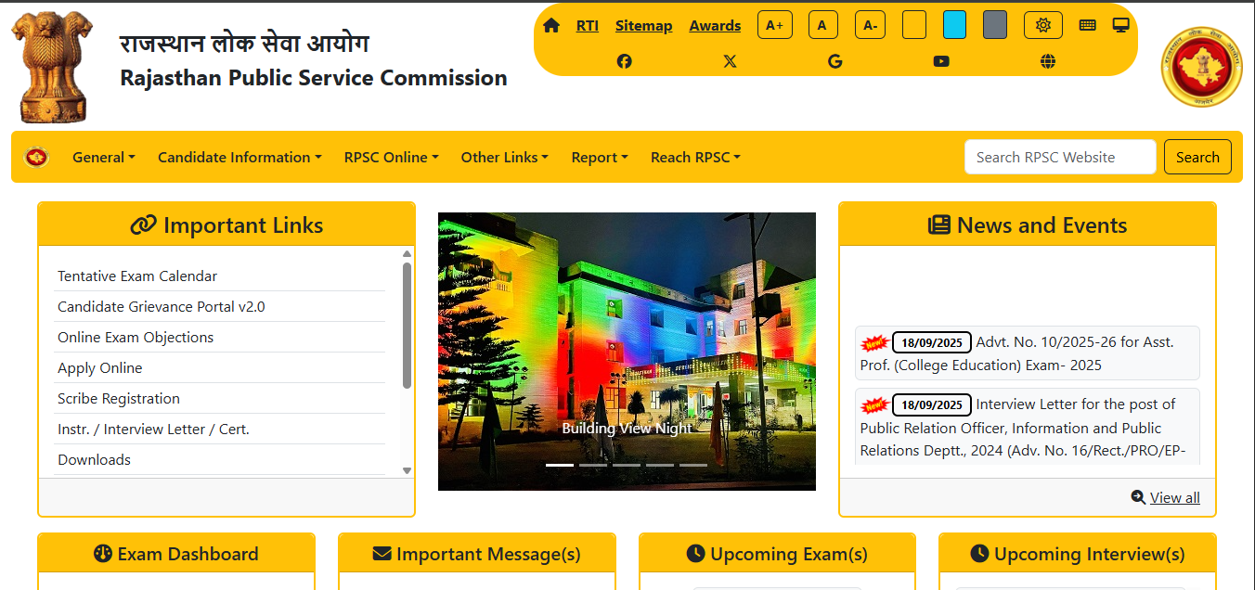Screen dimensions: 1255x590
Task: Open RPSC Facebook page icon
Action: click(x=624, y=61)
